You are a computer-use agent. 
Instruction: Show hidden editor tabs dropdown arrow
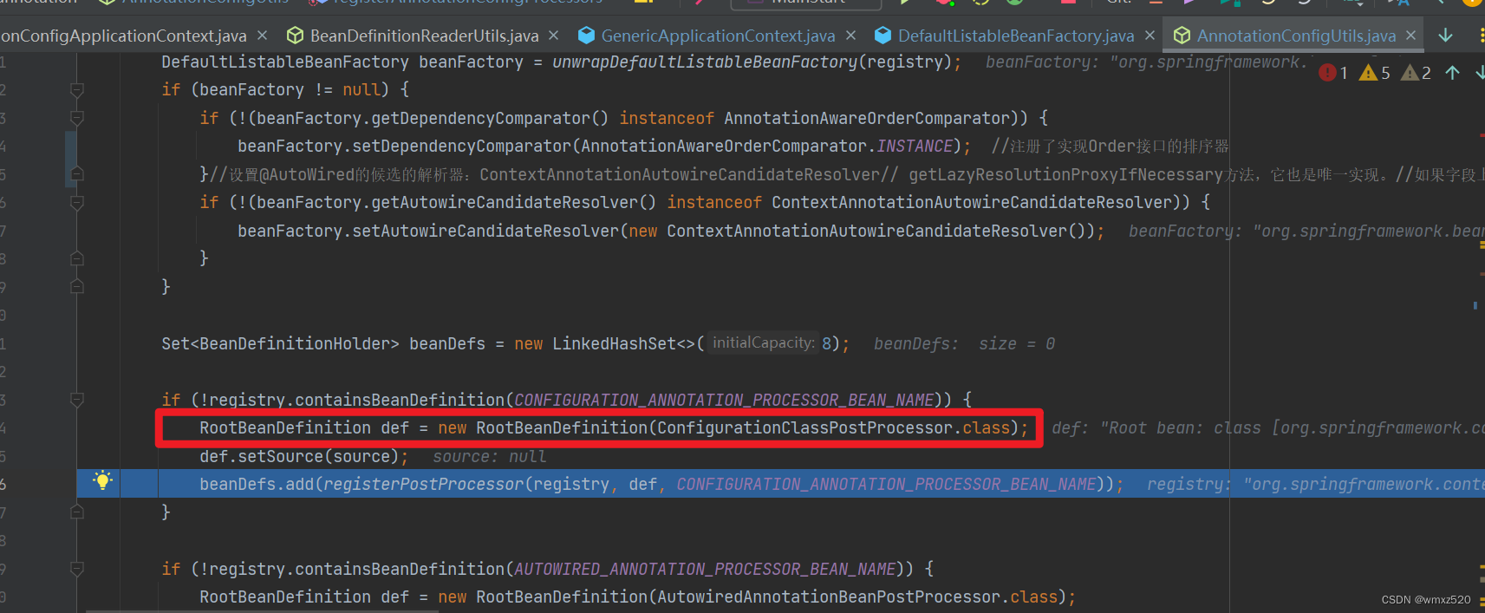click(1445, 36)
